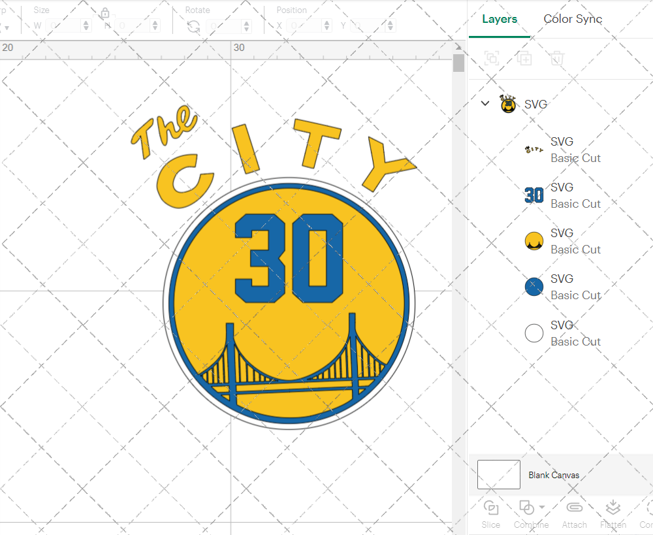Click the 'The' script text on canvas
The image size is (653, 535).
pos(164,131)
